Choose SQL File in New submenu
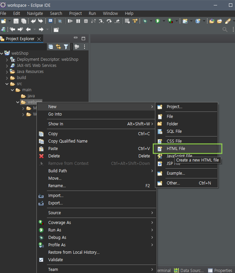Viewport: 235px width, 273px height. click(187, 131)
